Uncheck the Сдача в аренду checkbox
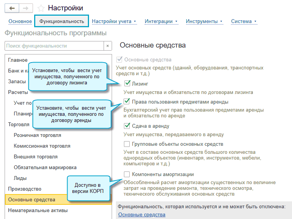 pyautogui.click(x=127, y=126)
